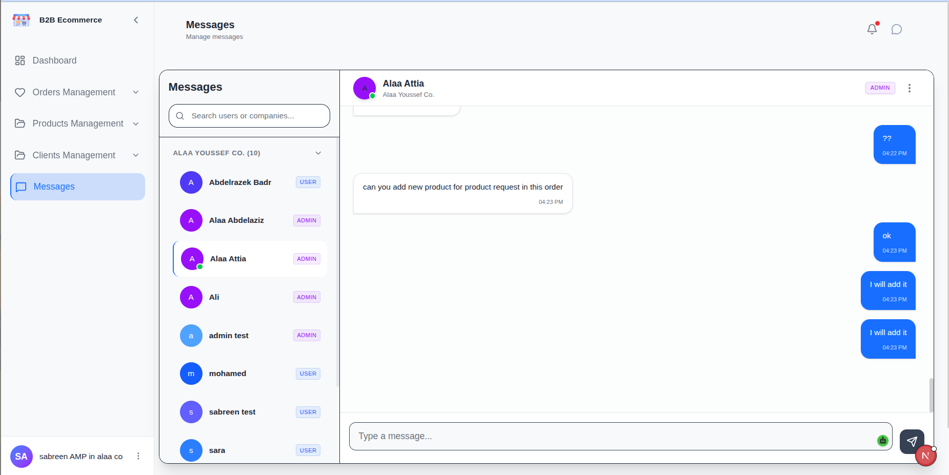Select the Messages sidebar item
Image resolution: width=949 pixels, height=475 pixels.
coord(77,187)
